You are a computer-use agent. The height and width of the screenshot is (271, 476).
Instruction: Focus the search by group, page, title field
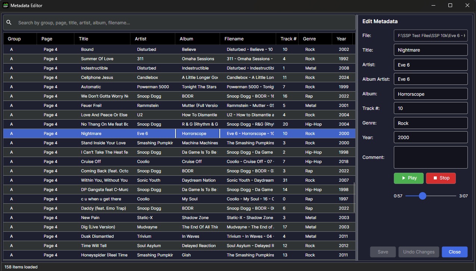[179, 22]
